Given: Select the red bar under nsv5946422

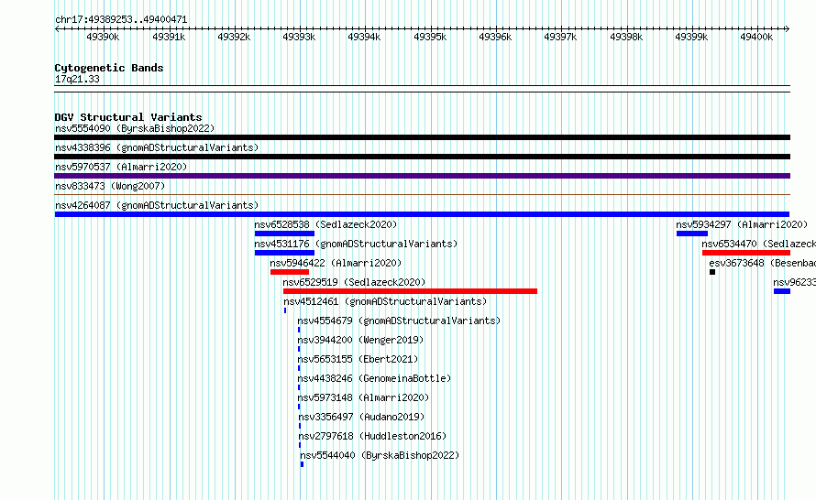Looking at the screenshot, I should (x=290, y=272).
